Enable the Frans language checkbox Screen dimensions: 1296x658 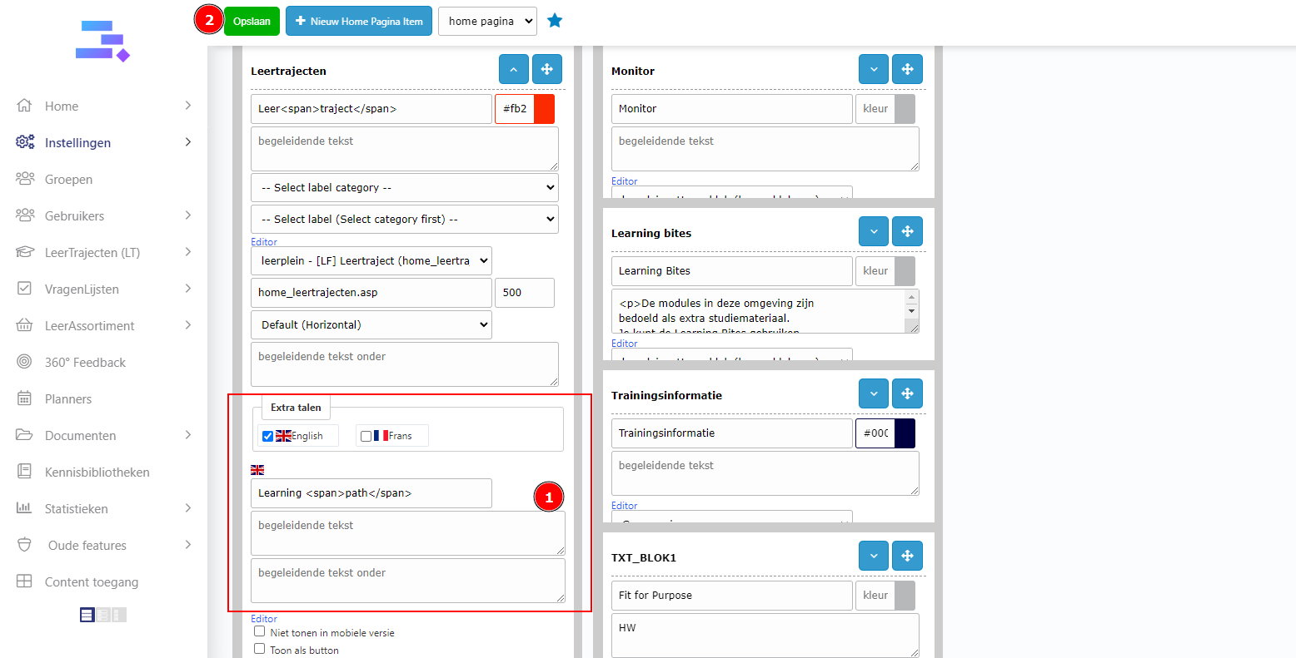click(366, 436)
